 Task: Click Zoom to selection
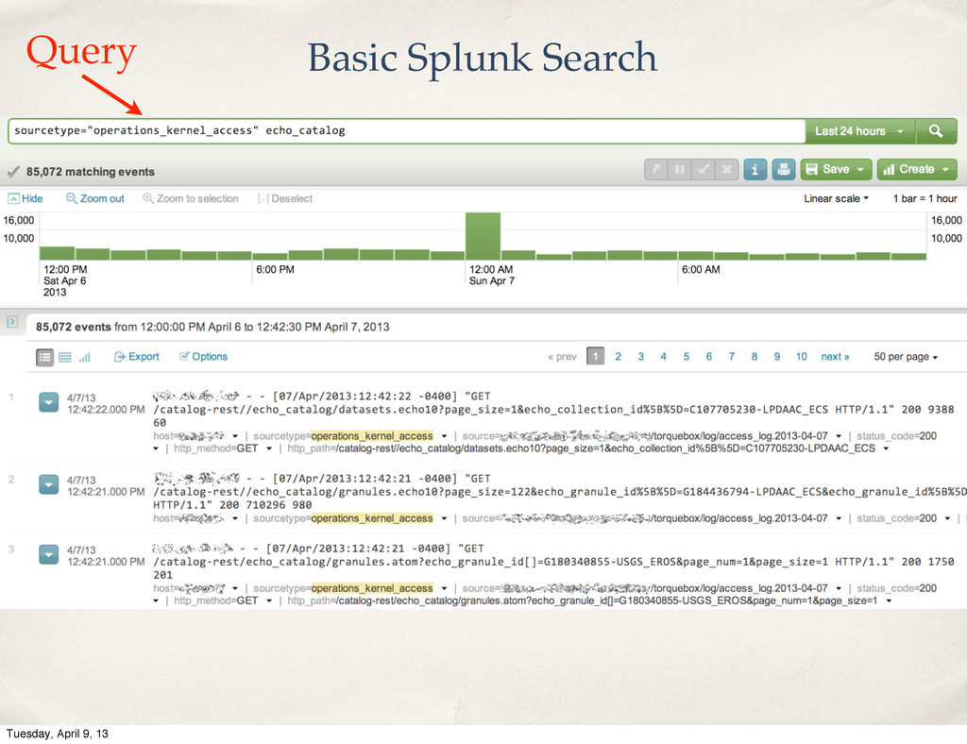click(191, 198)
